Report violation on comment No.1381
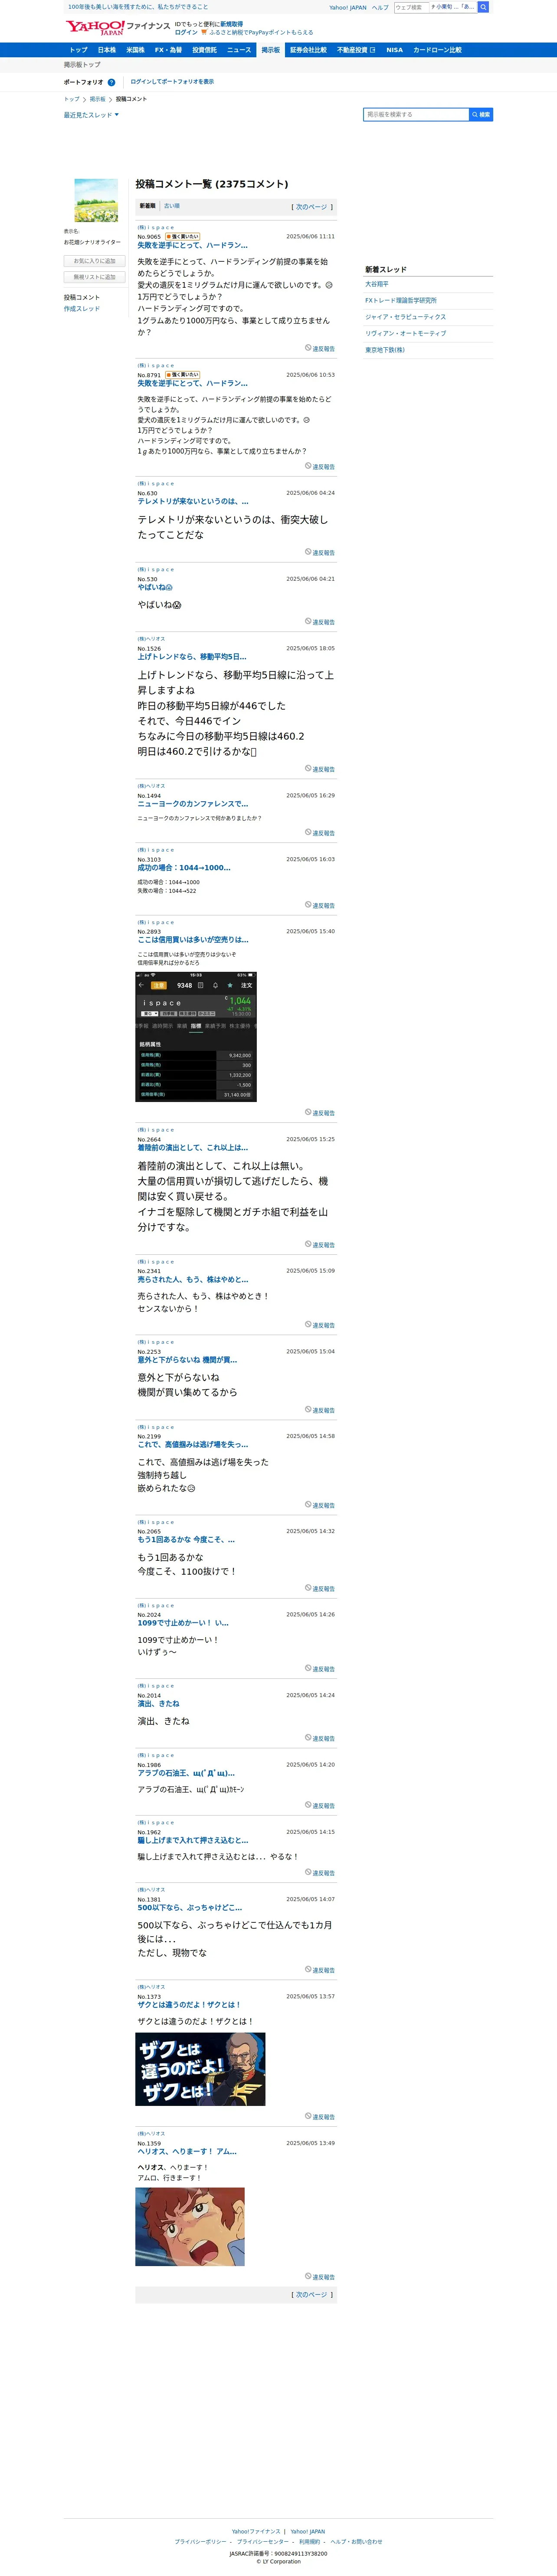 pyautogui.click(x=320, y=1970)
